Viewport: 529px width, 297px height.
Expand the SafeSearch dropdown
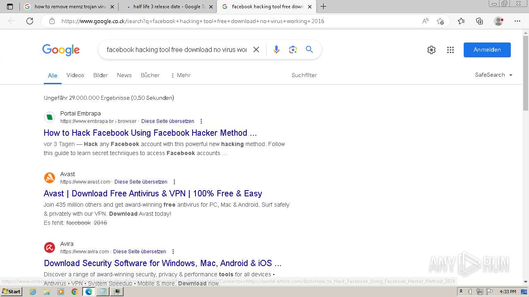(x=494, y=75)
